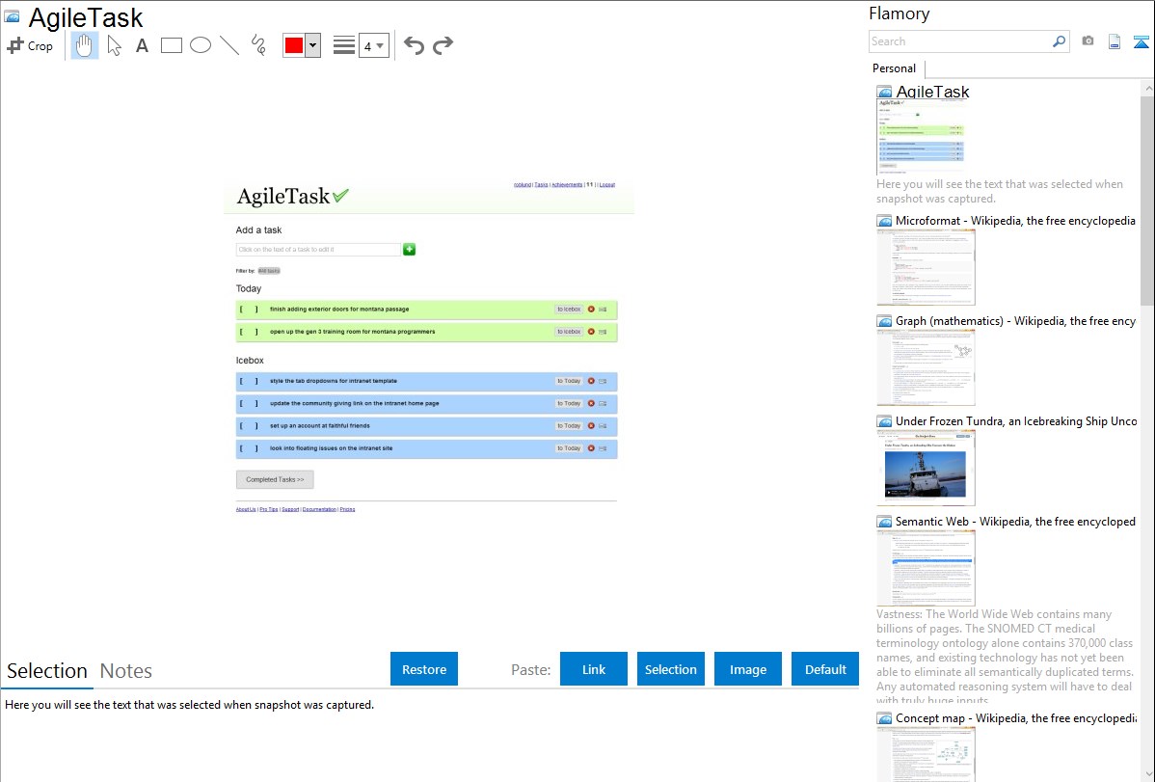The image size is (1155, 782).
Task: Open the AgileTask snapshot thumbnail in the list
Action: click(x=921, y=136)
